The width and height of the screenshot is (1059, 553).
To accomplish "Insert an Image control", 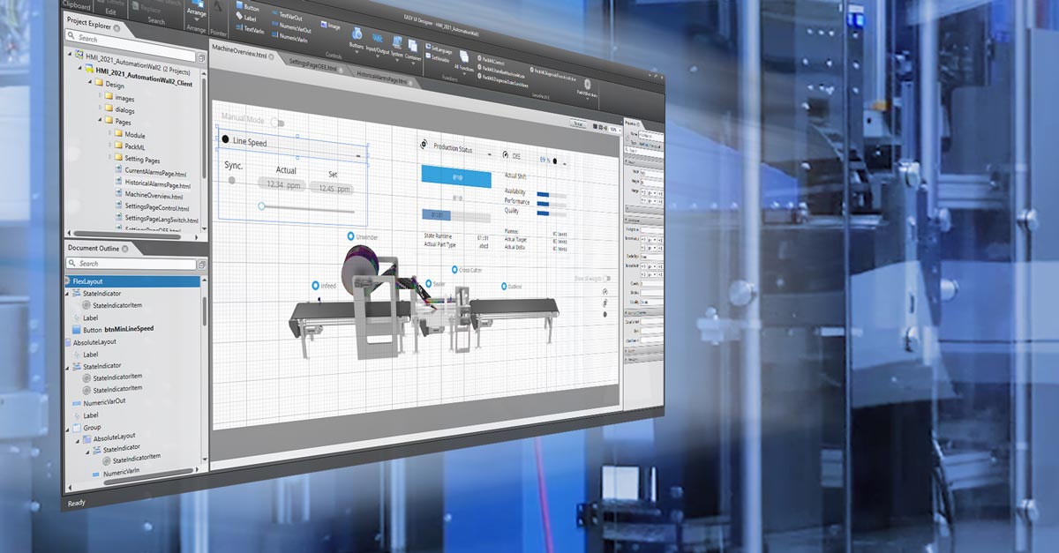I will (x=331, y=26).
